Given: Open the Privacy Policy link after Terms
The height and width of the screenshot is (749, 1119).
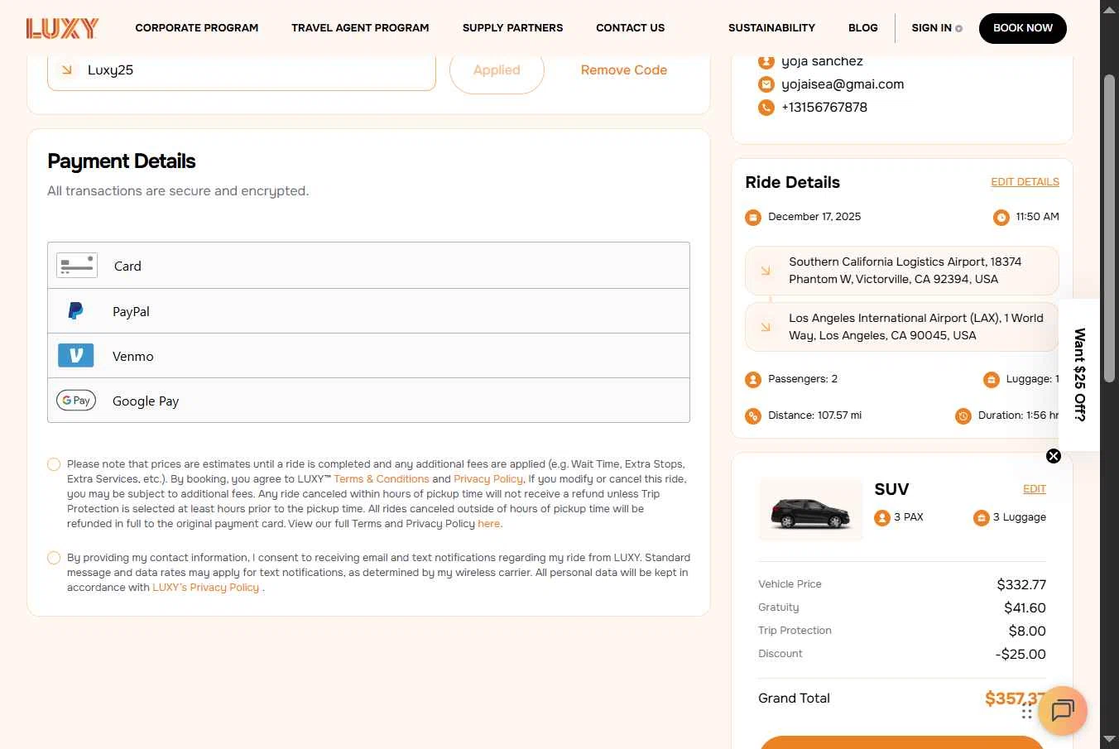Looking at the screenshot, I should [x=488, y=479].
